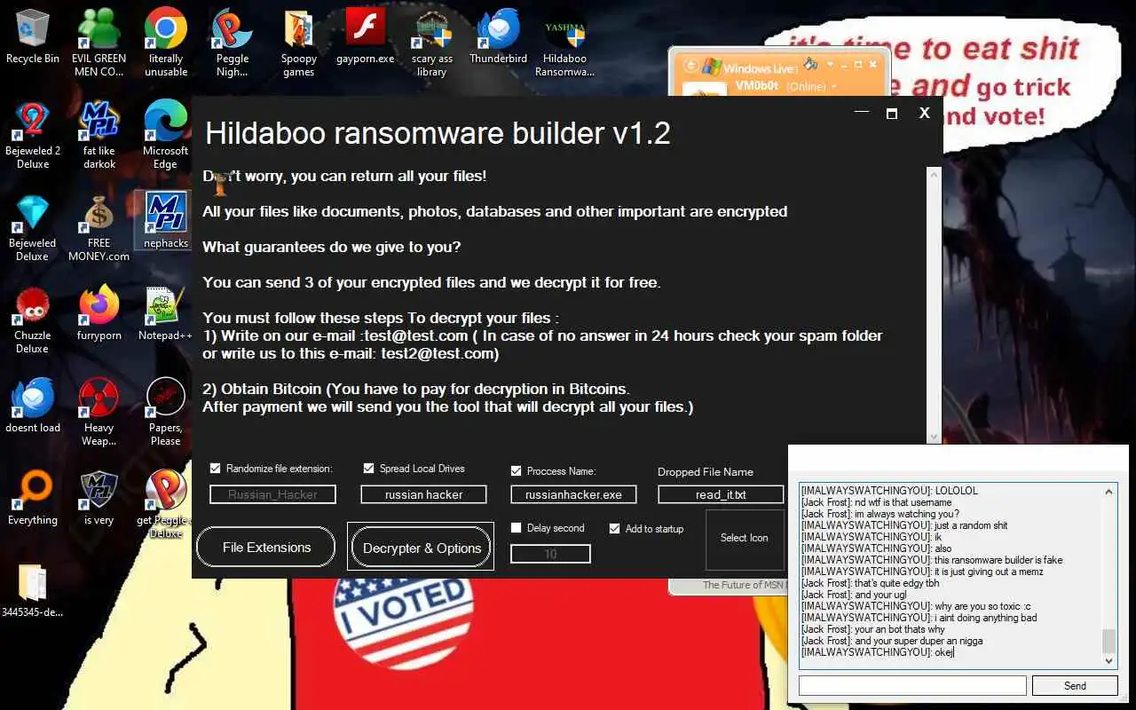Click the read_it.txt dropped file name field
The height and width of the screenshot is (710, 1136).
[721, 494]
